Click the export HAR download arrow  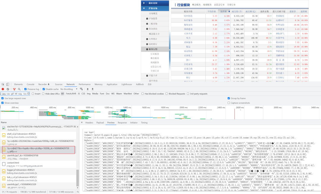coord(92,89)
